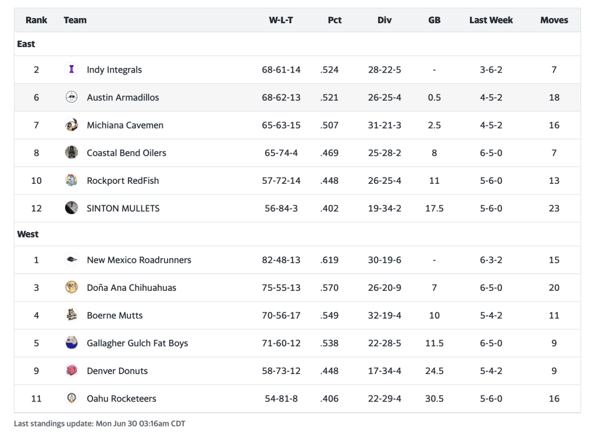Click the New Mexico Roadrunners logo
This screenshot has height=434, width=595.
point(72,260)
